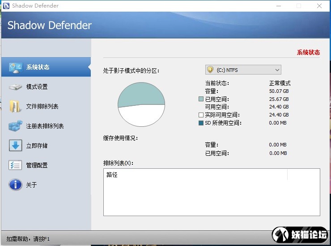Click the (C:) NTFS combo box text
Screen dimensions: 331x246
pos(227,70)
